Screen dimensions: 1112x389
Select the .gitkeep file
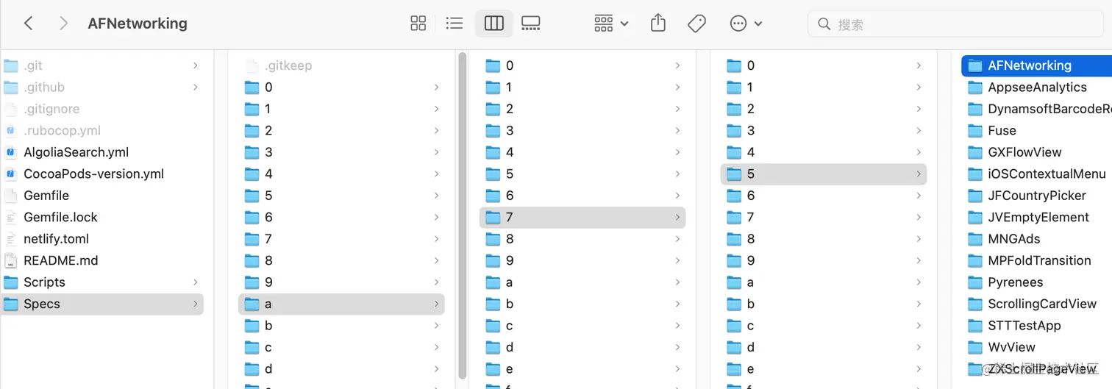point(341,65)
